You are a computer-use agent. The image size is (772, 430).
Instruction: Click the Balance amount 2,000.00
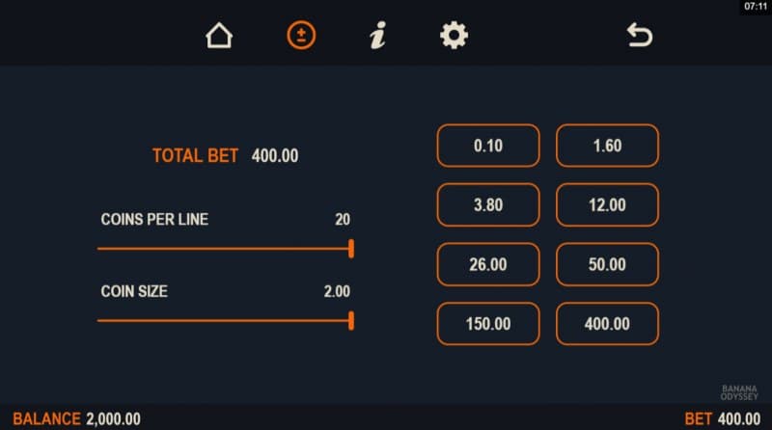coord(113,419)
